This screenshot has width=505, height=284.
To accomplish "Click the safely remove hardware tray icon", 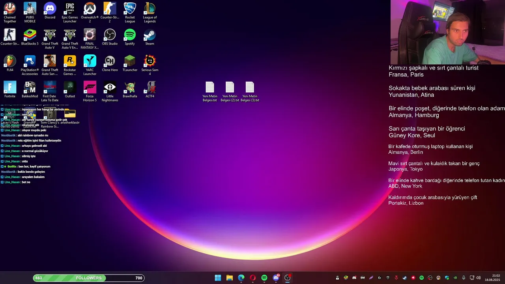I will [x=337, y=278].
